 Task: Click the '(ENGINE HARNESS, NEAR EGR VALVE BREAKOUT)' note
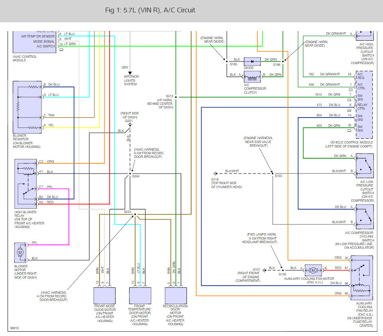[258, 142]
